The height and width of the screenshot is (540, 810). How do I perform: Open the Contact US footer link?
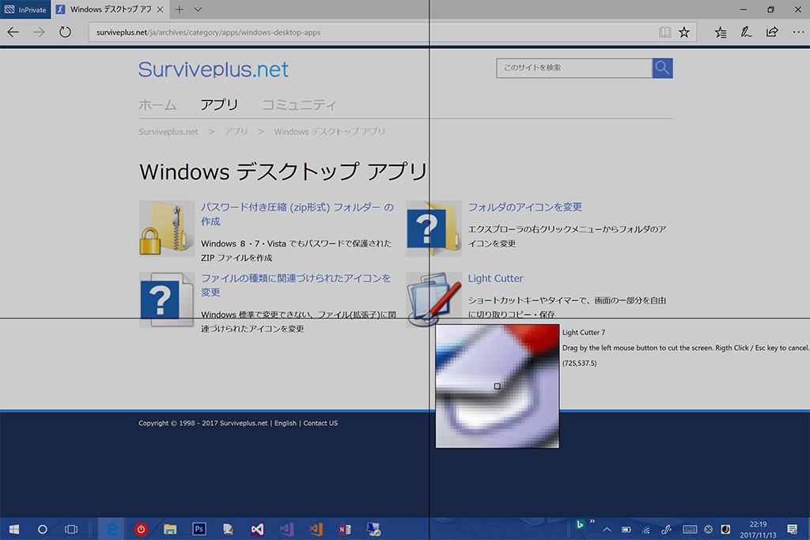click(x=320, y=423)
